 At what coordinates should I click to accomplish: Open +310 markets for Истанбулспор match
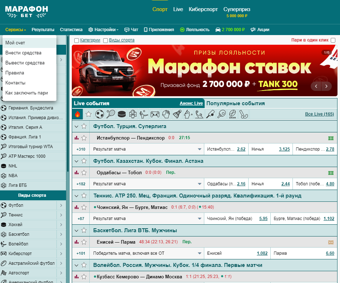pyautogui.click(x=81, y=149)
